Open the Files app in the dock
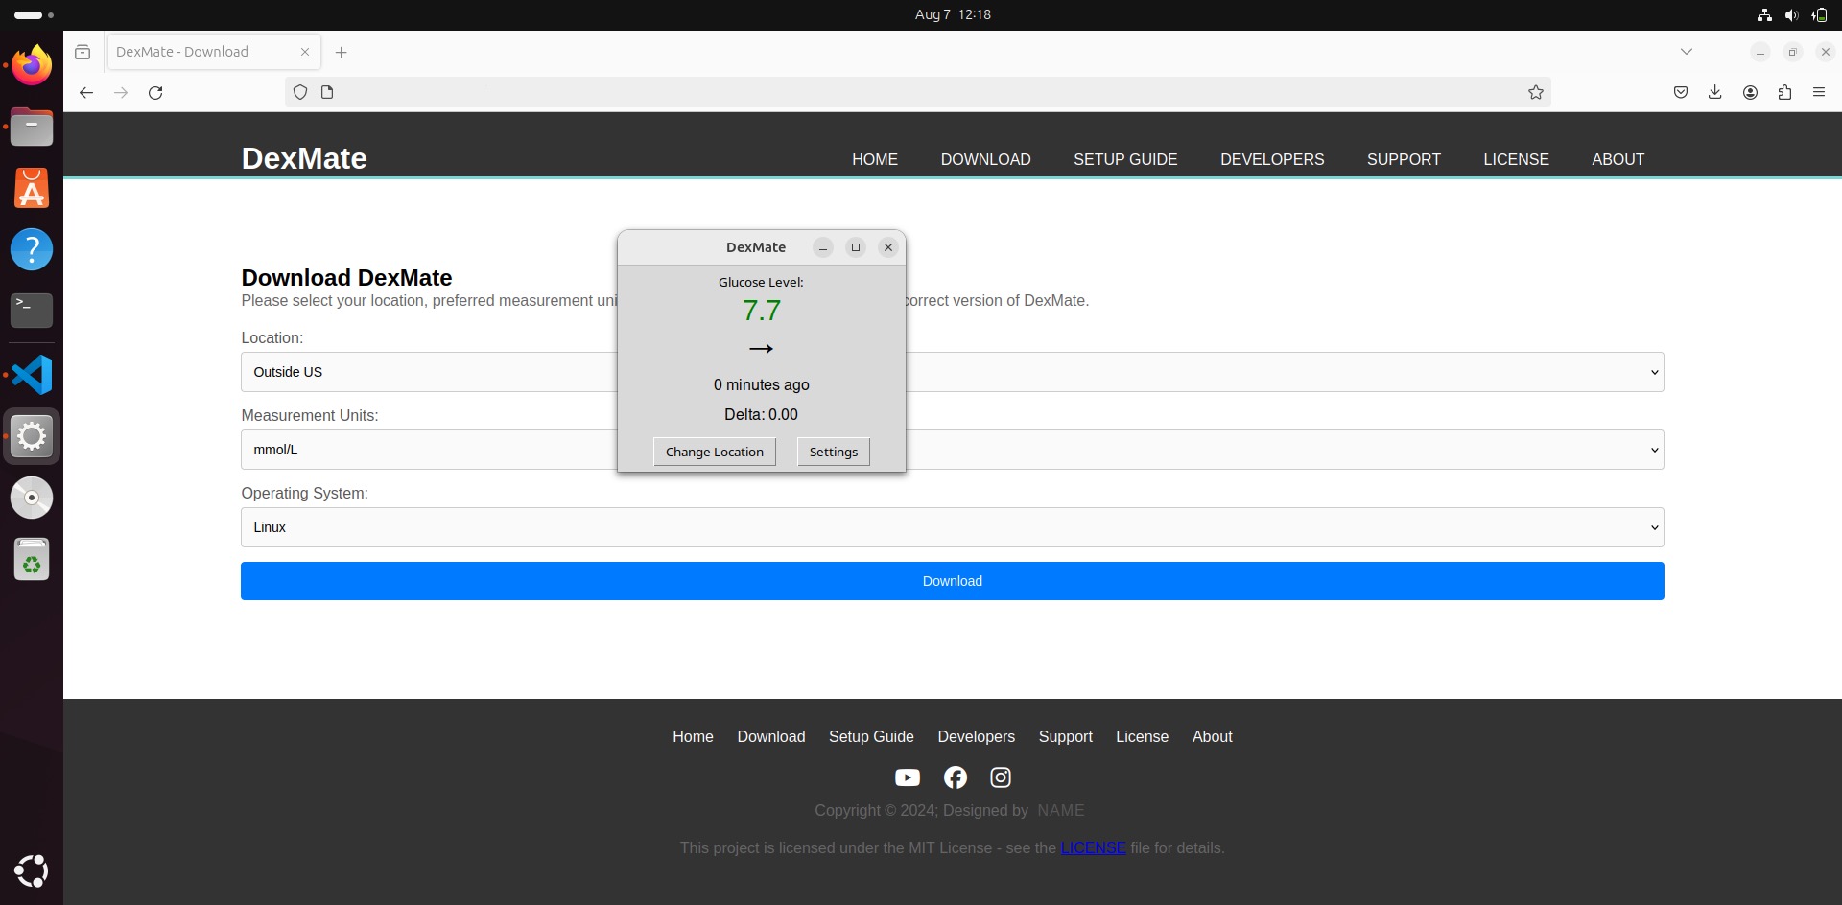The width and height of the screenshot is (1842, 905). click(32, 127)
